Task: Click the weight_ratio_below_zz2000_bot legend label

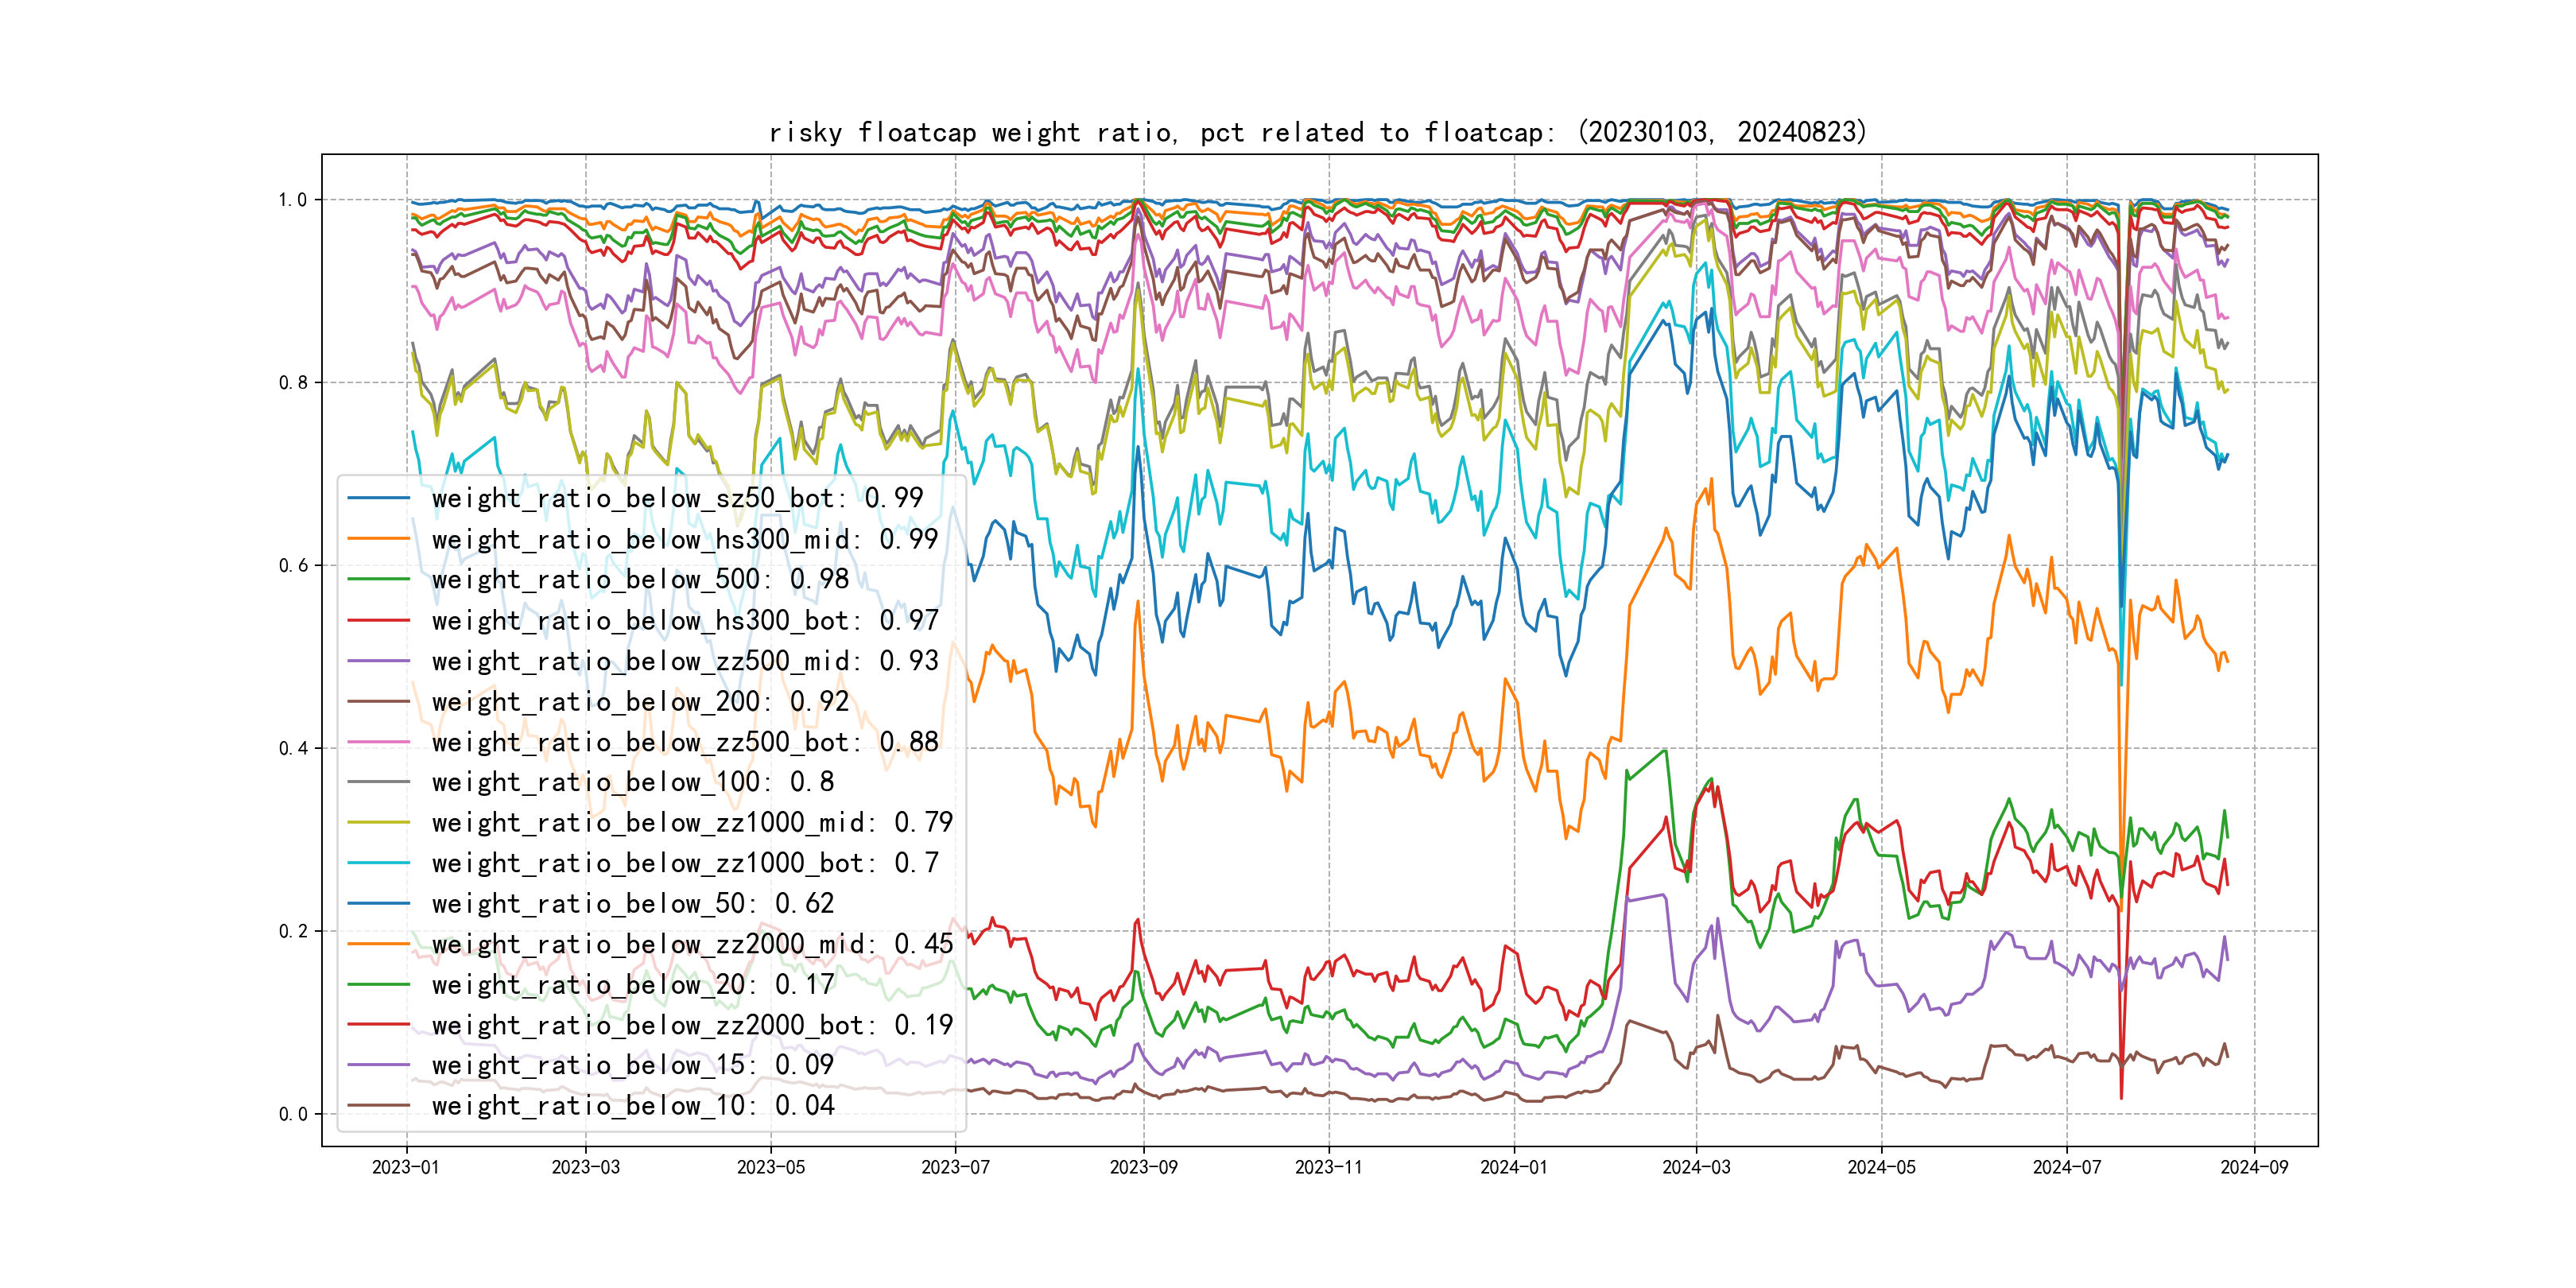Action: point(692,1025)
